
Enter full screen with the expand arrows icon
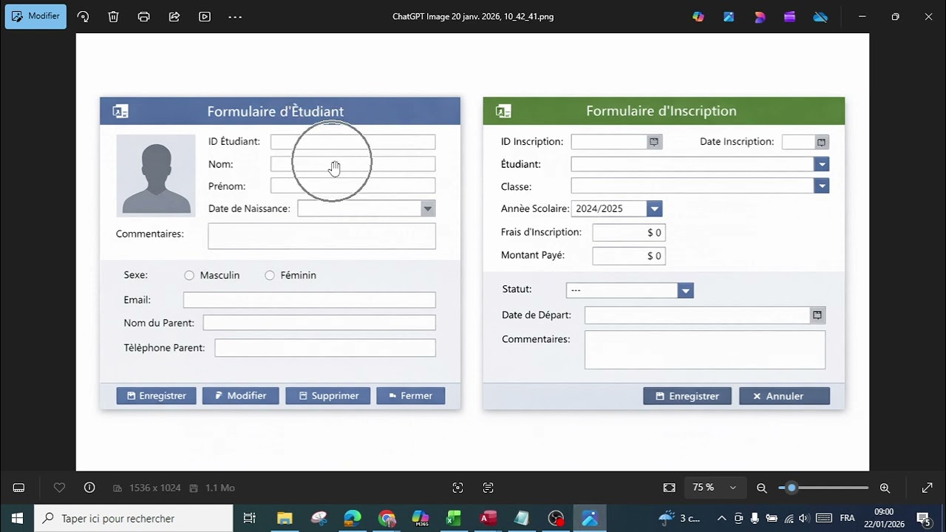928,488
